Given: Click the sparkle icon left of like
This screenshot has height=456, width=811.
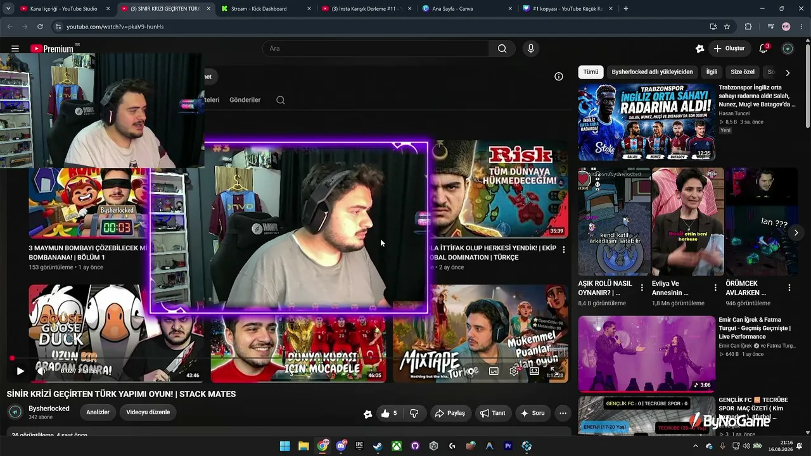Looking at the screenshot, I should [x=367, y=414].
